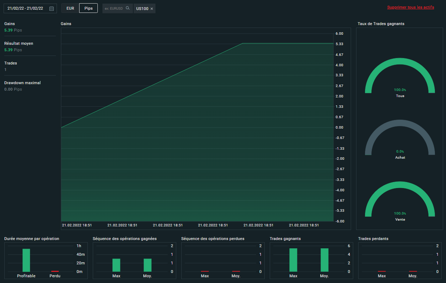
Task: Focus the asset search field
Action: [x=114, y=8]
